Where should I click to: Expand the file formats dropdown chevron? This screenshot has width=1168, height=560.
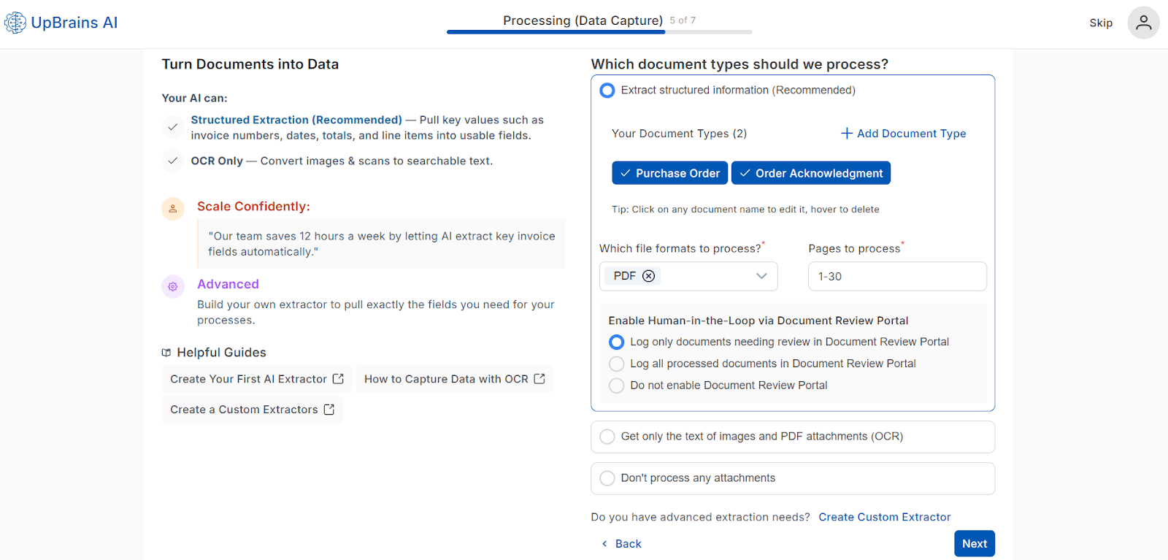(761, 276)
